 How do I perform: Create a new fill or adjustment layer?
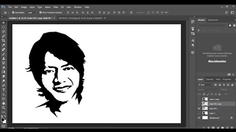point(218,128)
